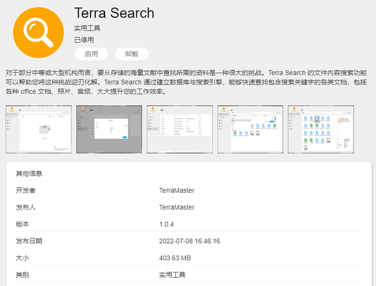Select the Terra Search title text

point(114,13)
